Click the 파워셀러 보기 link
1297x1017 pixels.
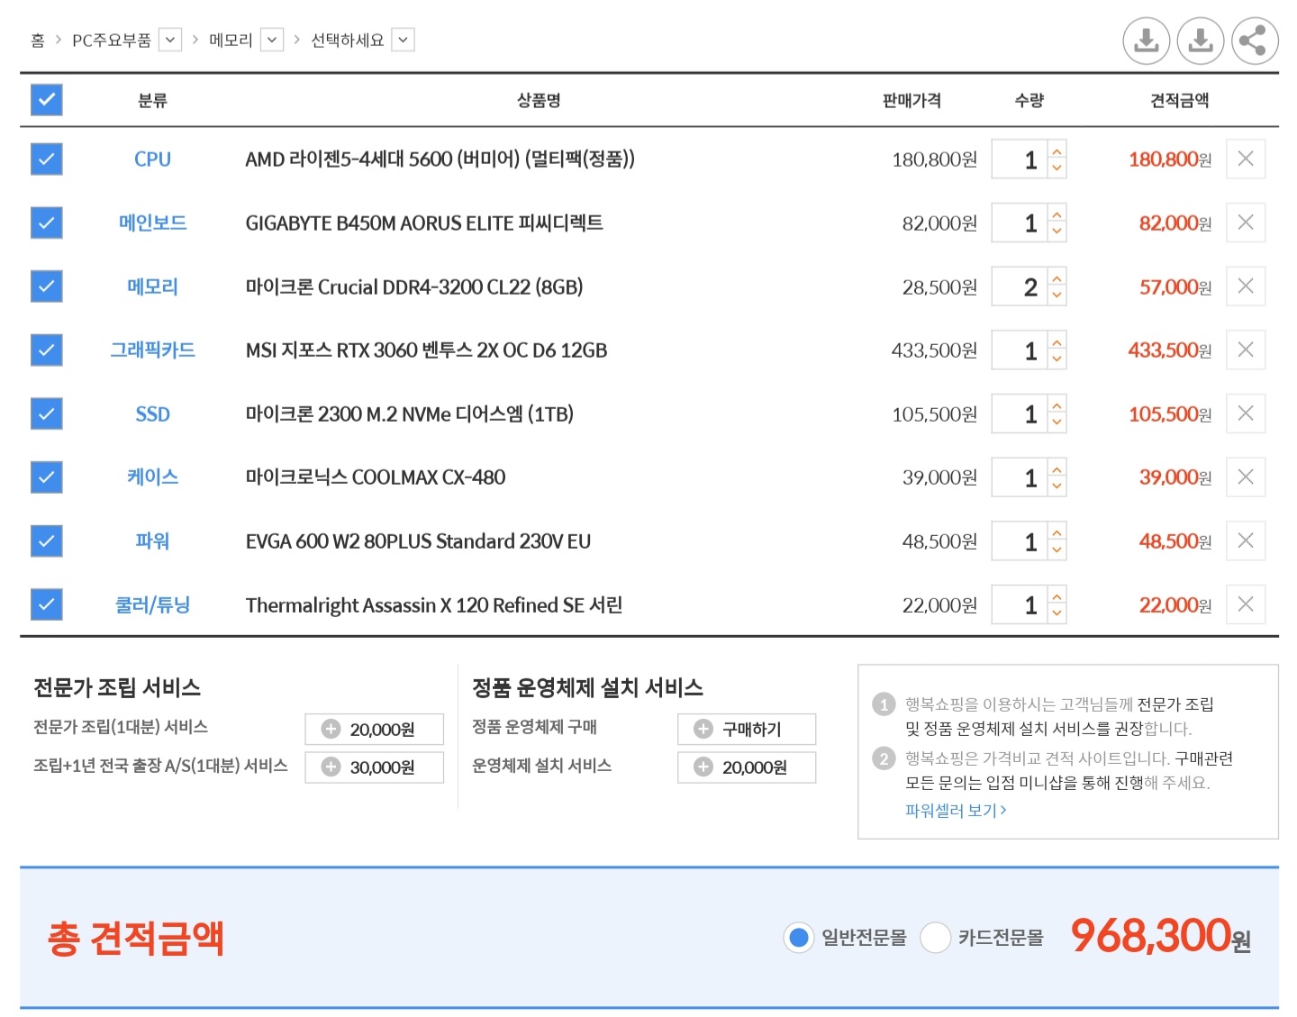pyautogui.click(x=956, y=810)
